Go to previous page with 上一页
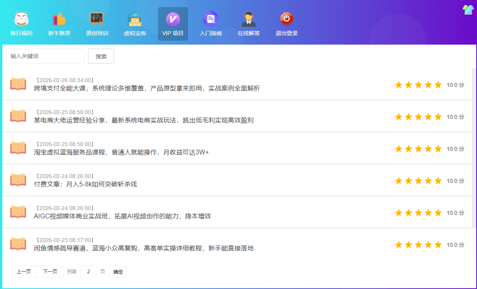 24,272
